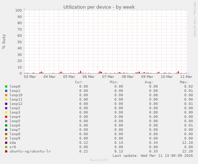Screen dimensions: 198x164
Task: Click the '% busy' y-axis label
Action: point(4,41)
